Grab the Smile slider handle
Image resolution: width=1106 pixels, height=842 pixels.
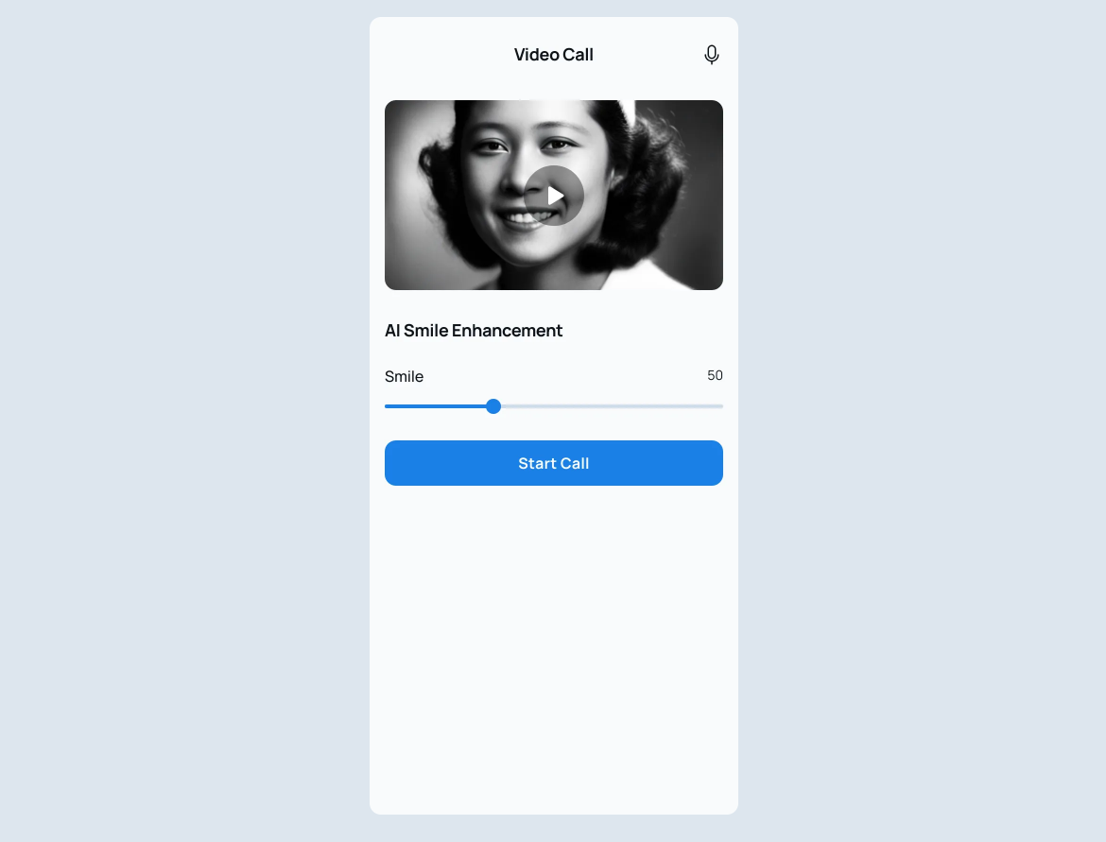point(493,406)
